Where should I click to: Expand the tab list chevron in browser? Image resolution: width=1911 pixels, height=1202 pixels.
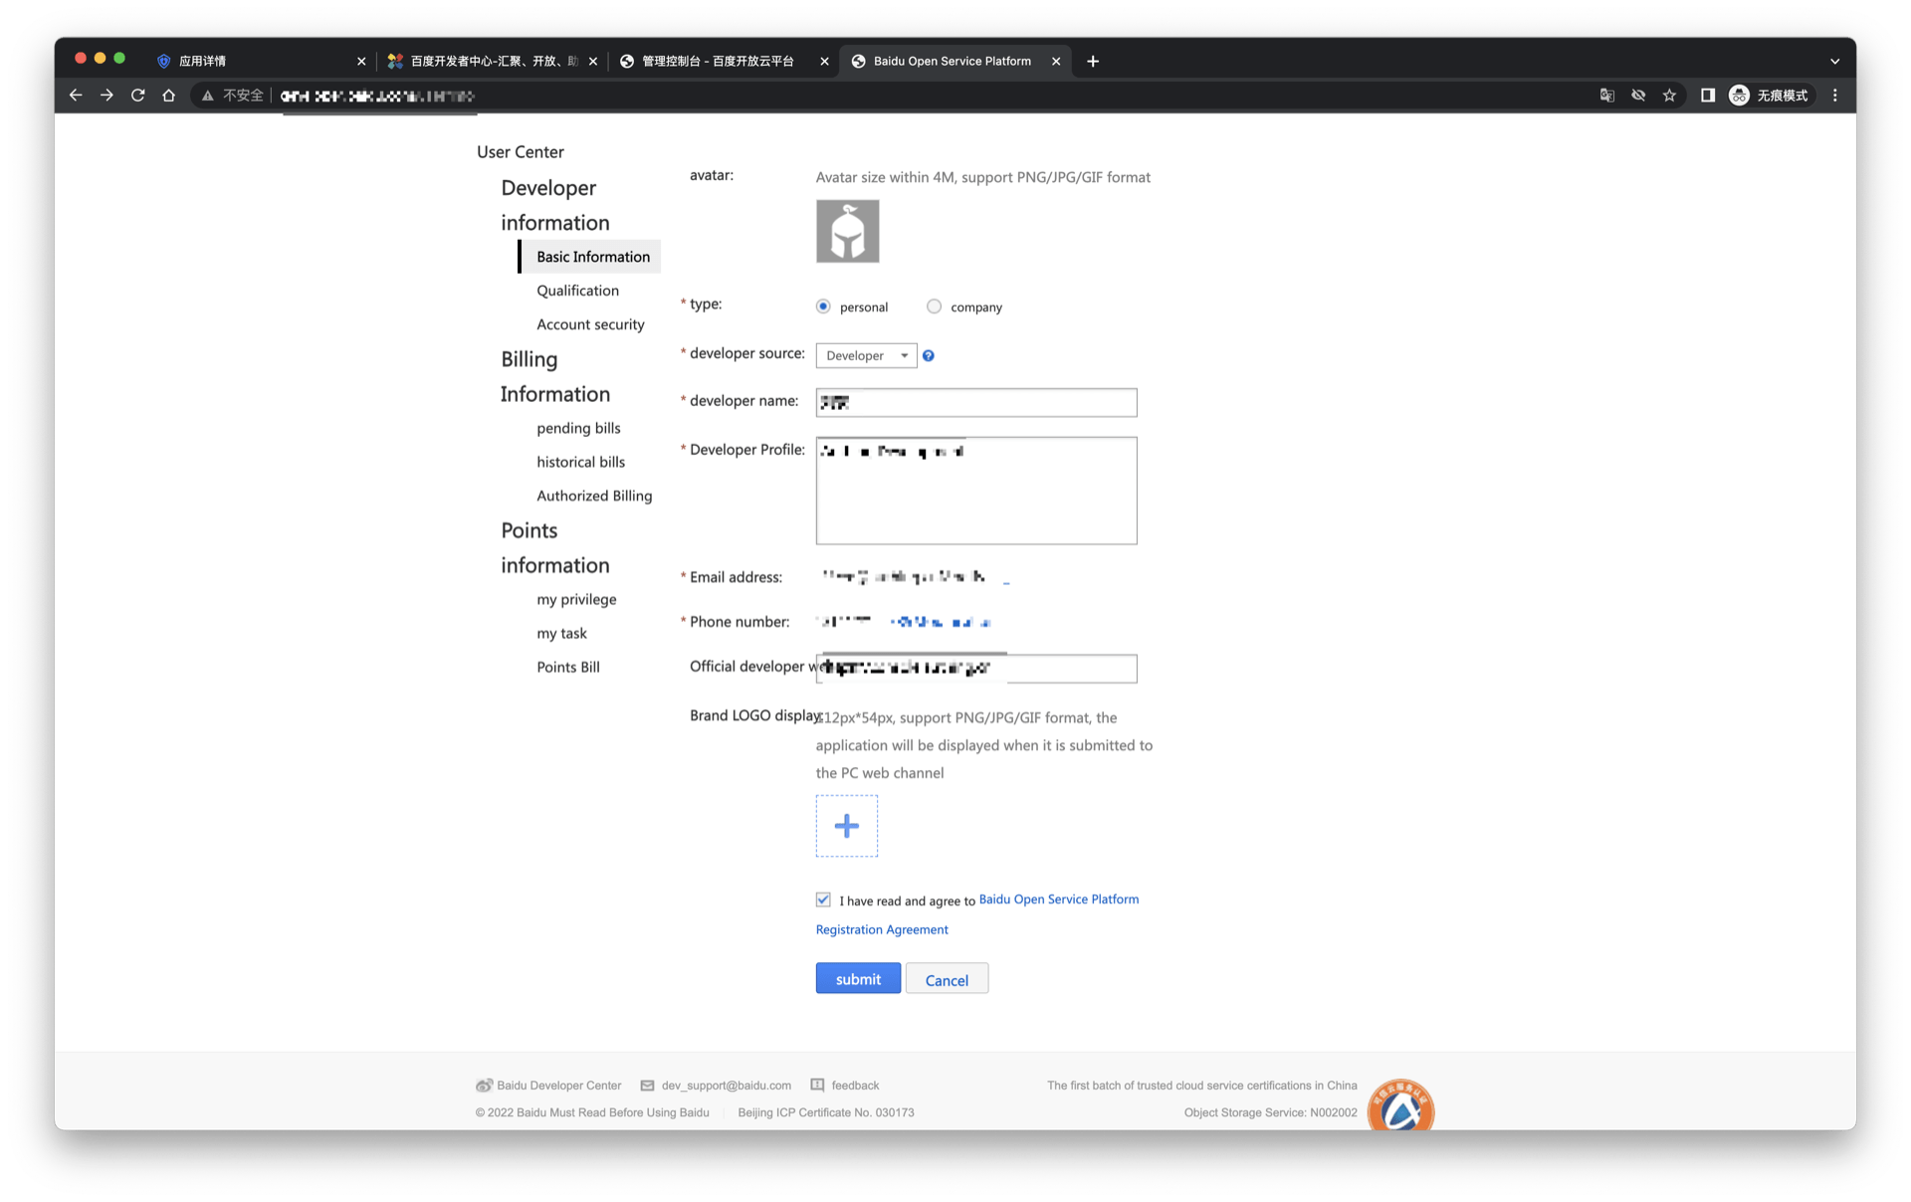click(x=1834, y=61)
